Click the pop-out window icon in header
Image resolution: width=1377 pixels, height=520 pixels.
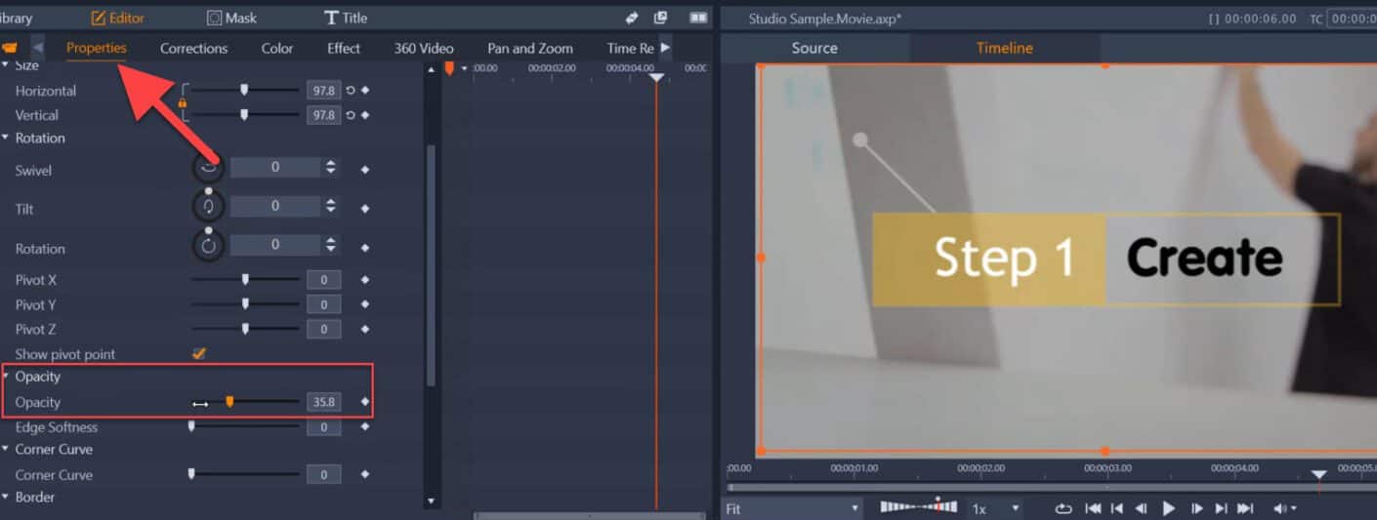(660, 18)
